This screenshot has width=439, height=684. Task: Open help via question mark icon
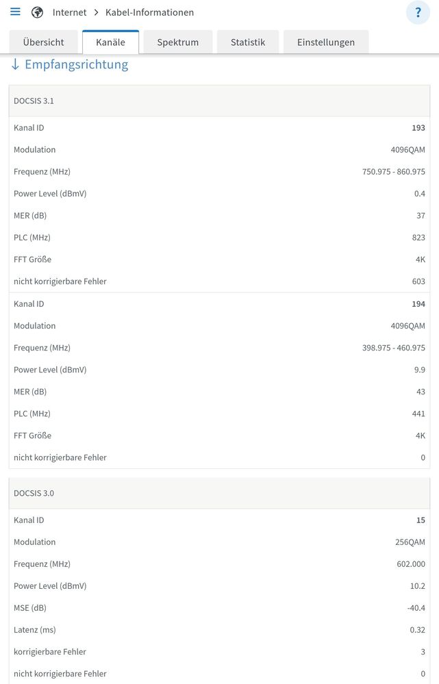418,13
